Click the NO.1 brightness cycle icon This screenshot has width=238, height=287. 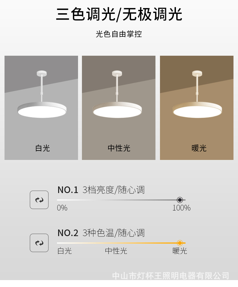pos(39,200)
